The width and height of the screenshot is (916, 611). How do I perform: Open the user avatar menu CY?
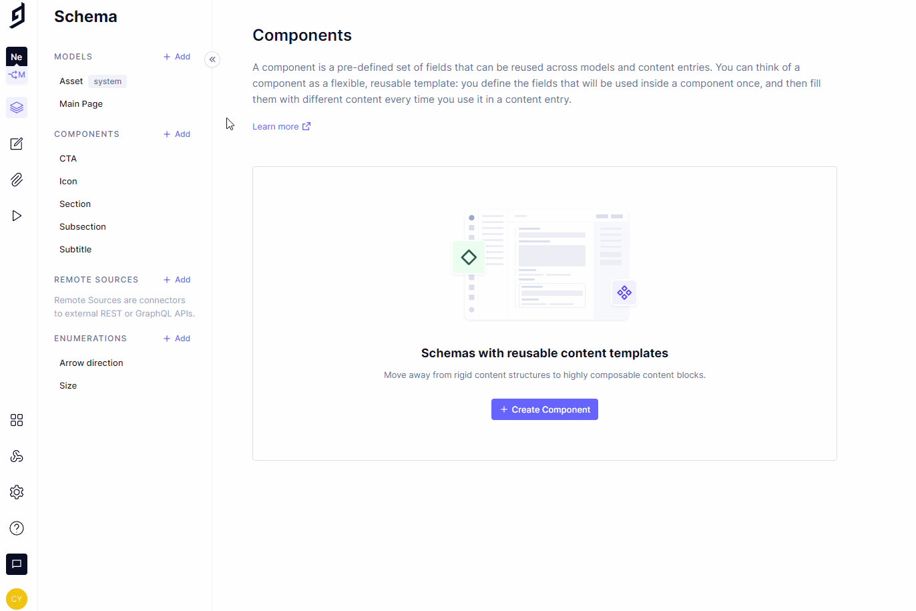click(x=17, y=599)
